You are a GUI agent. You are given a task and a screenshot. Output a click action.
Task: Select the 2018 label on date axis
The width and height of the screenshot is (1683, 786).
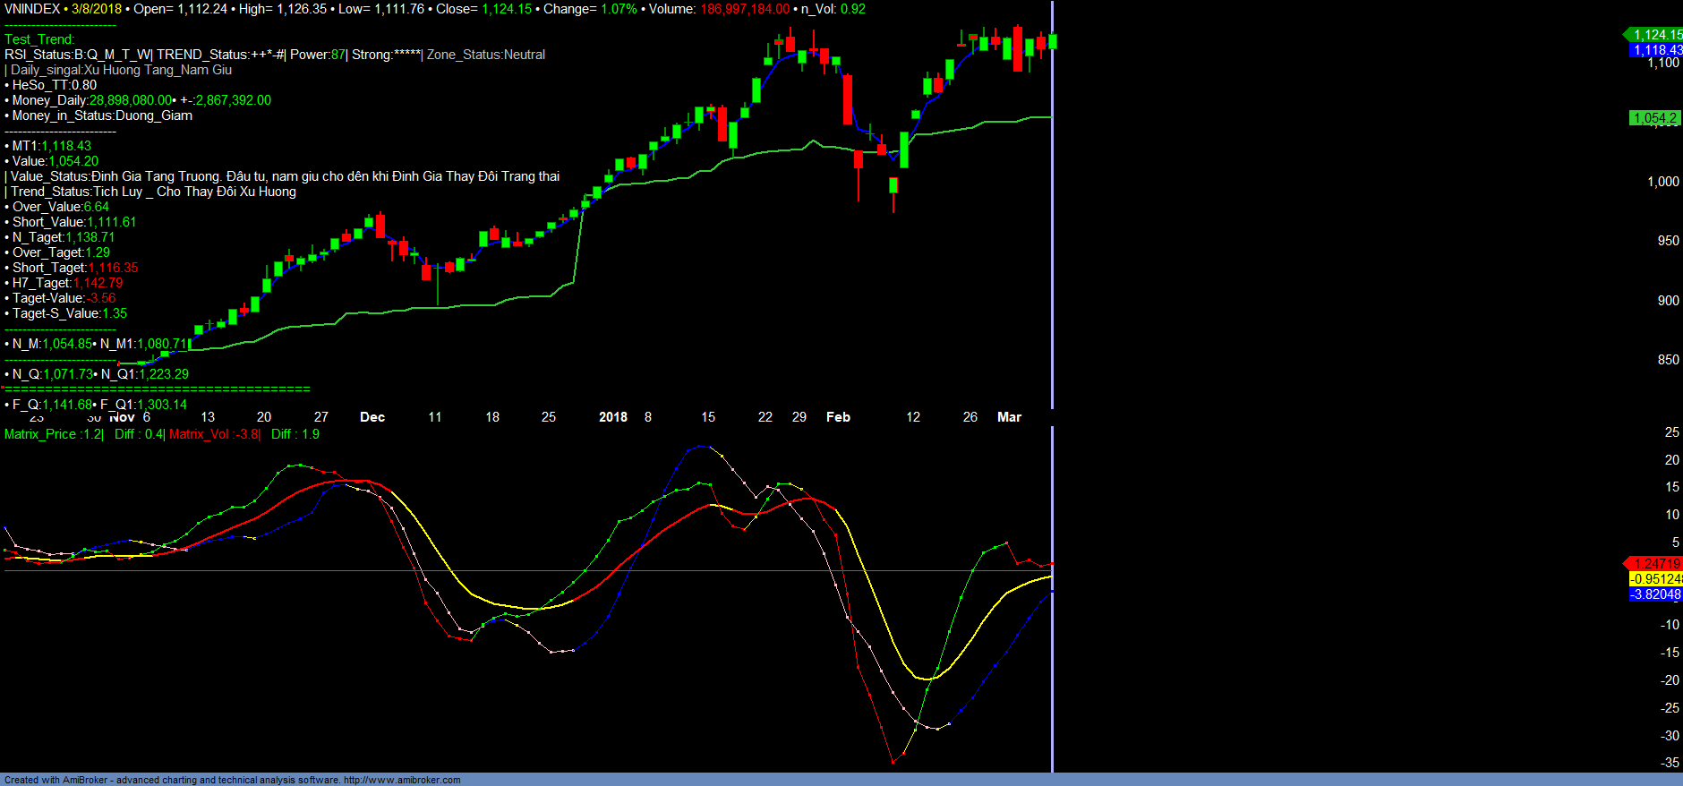tap(613, 417)
